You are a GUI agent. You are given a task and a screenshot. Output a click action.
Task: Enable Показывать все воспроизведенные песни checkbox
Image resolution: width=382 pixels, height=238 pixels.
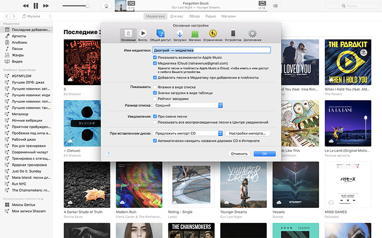coord(155,122)
